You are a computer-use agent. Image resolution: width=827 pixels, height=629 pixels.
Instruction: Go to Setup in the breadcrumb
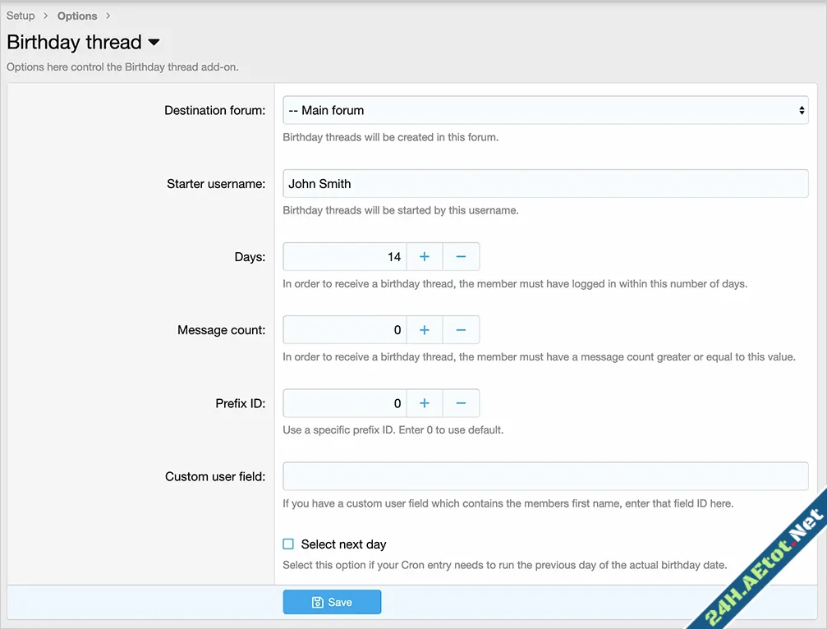point(21,16)
